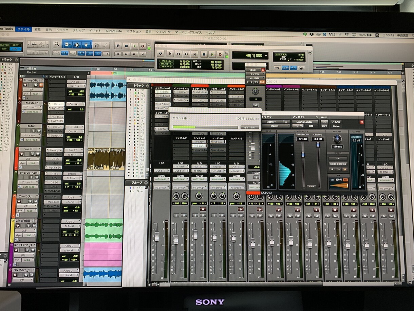Click Stop in the Edit window toolbar
414x311 pixels.
point(126,46)
